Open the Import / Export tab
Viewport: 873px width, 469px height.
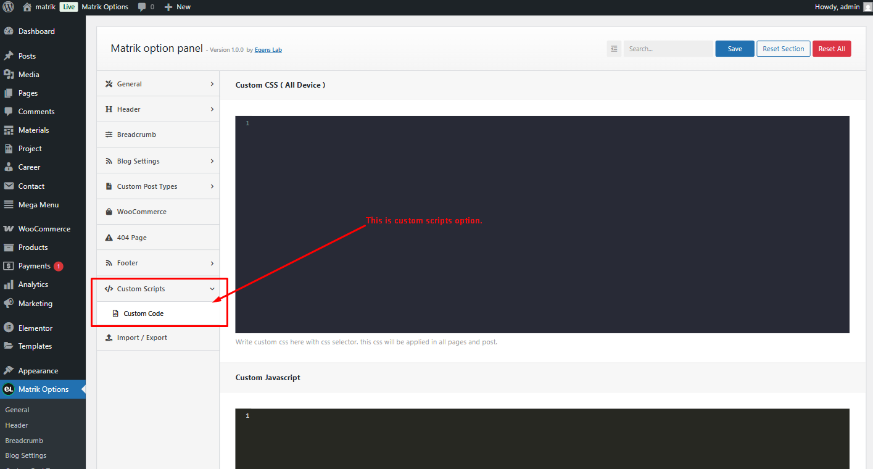point(158,338)
